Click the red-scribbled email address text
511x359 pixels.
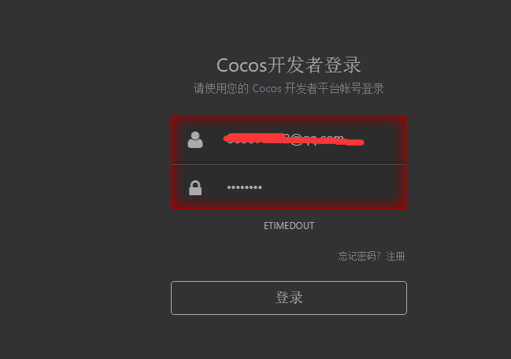(x=294, y=140)
